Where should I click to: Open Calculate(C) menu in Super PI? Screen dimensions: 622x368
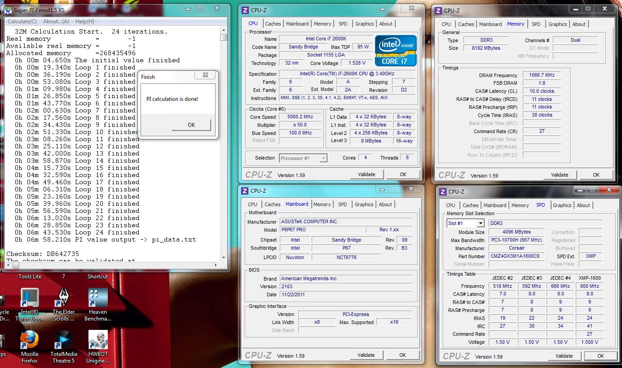(22, 22)
